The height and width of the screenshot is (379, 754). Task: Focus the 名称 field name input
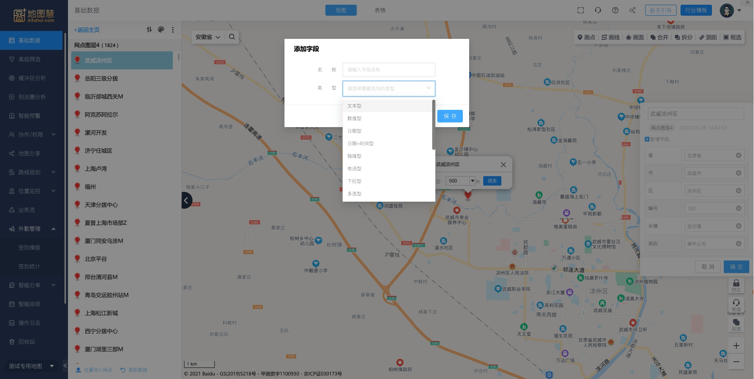(x=389, y=70)
